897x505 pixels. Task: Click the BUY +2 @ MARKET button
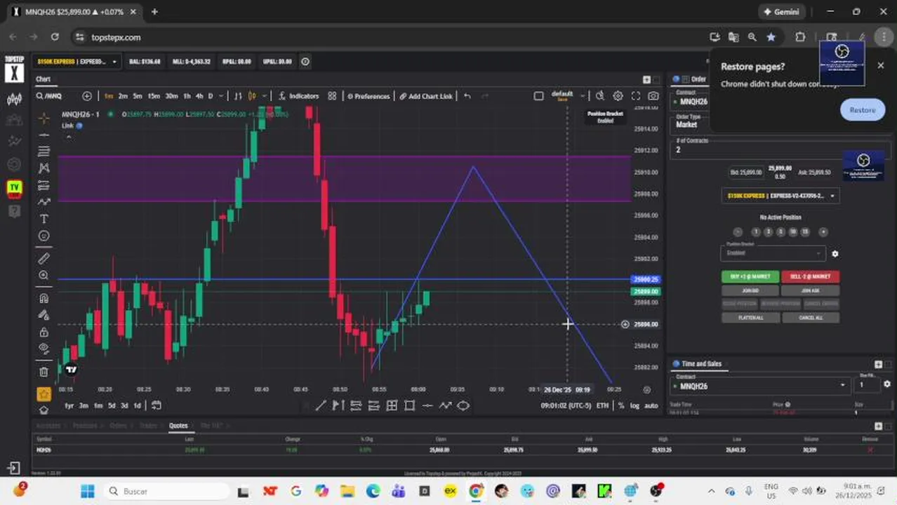pyautogui.click(x=750, y=276)
